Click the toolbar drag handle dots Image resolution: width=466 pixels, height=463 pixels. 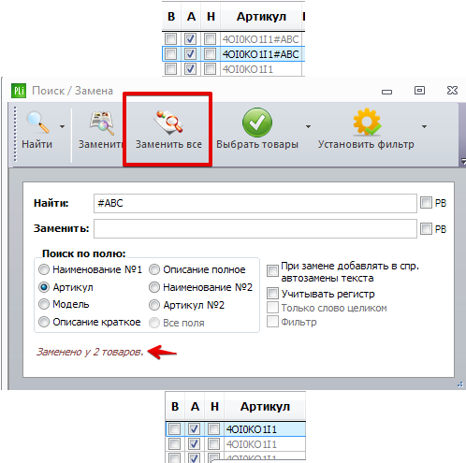15,134
